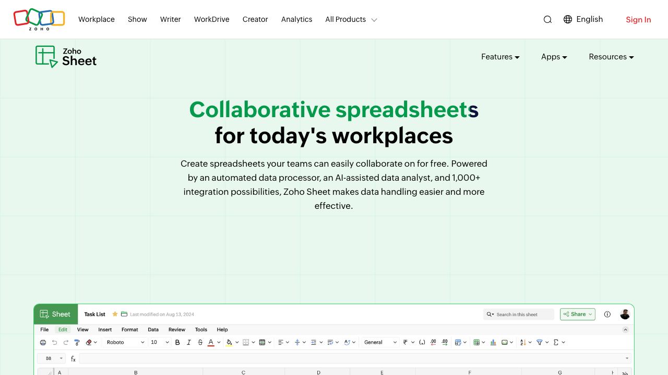The width and height of the screenshot is (668, 375).
Task: Click the text indent icon
Action: [313, 342]
